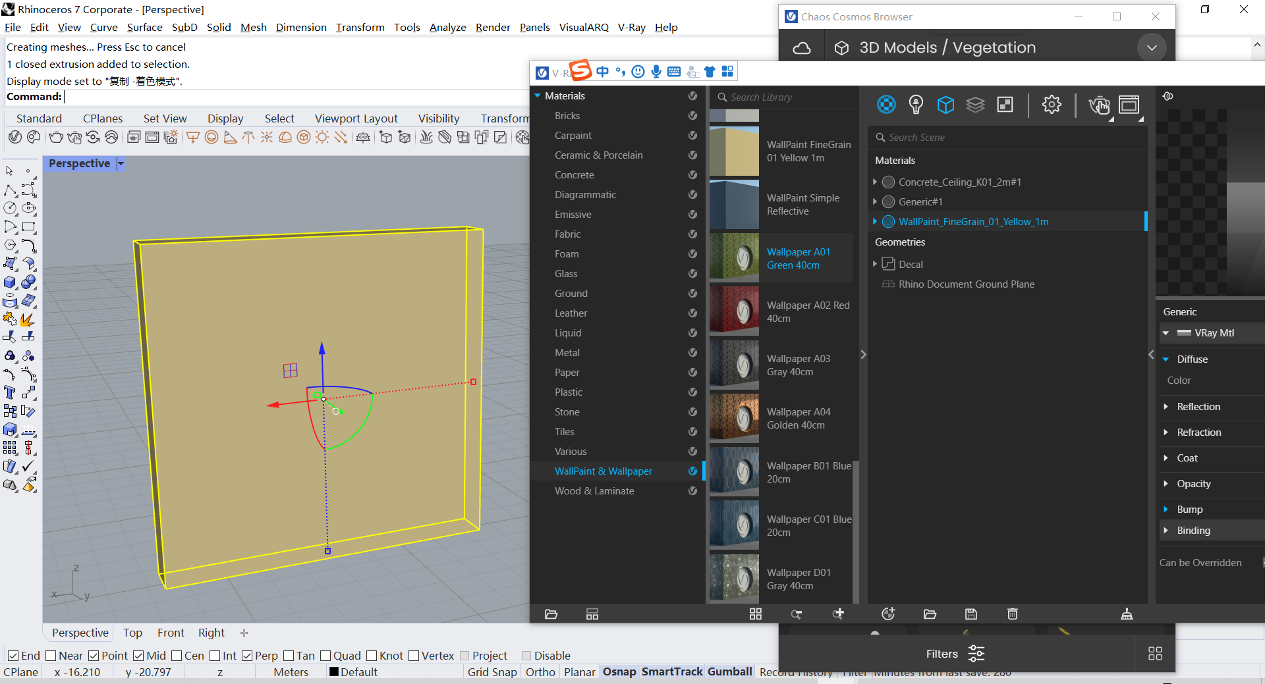Switch to the Top viewport tab
The width and height of the screenshot is (1265, 684).
tap(132, 633)
